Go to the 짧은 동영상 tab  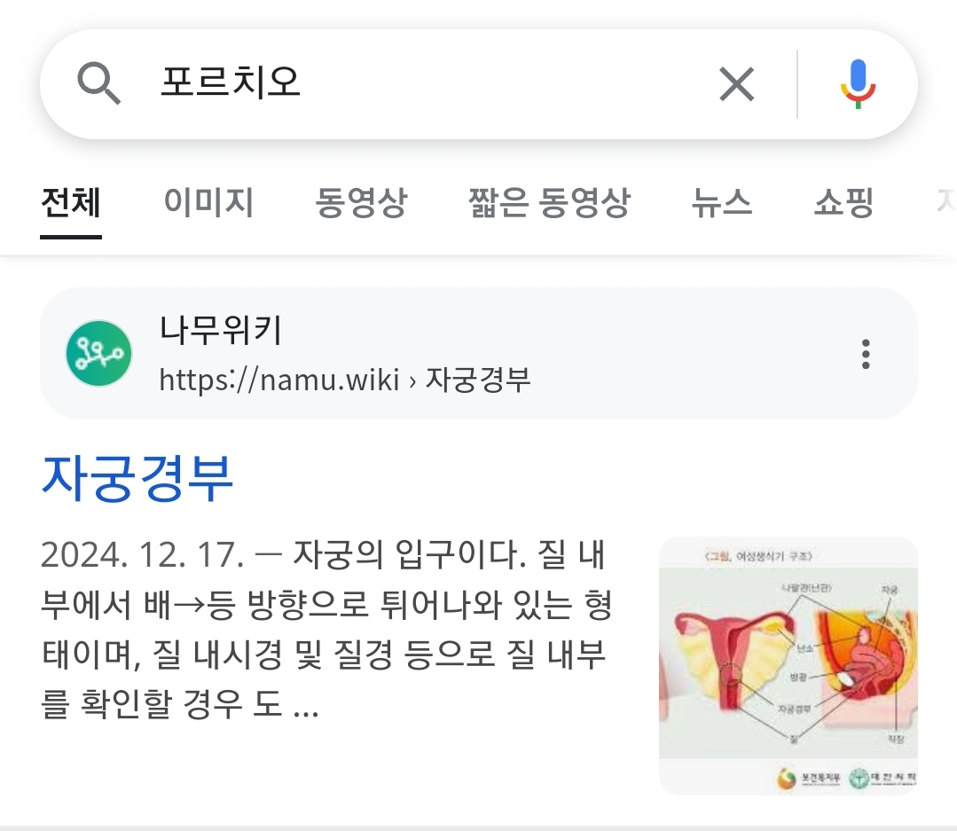(549, 204)
